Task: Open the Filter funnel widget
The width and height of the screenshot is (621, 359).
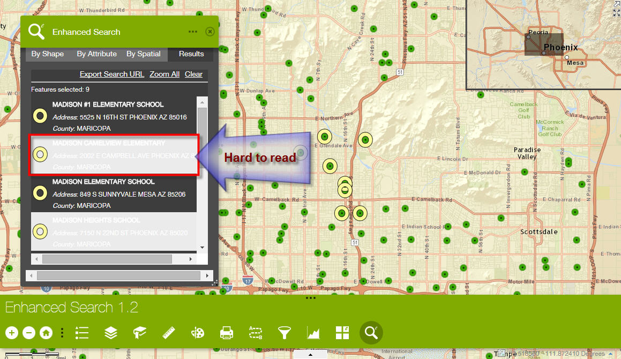Action: [x=285, y=333]
